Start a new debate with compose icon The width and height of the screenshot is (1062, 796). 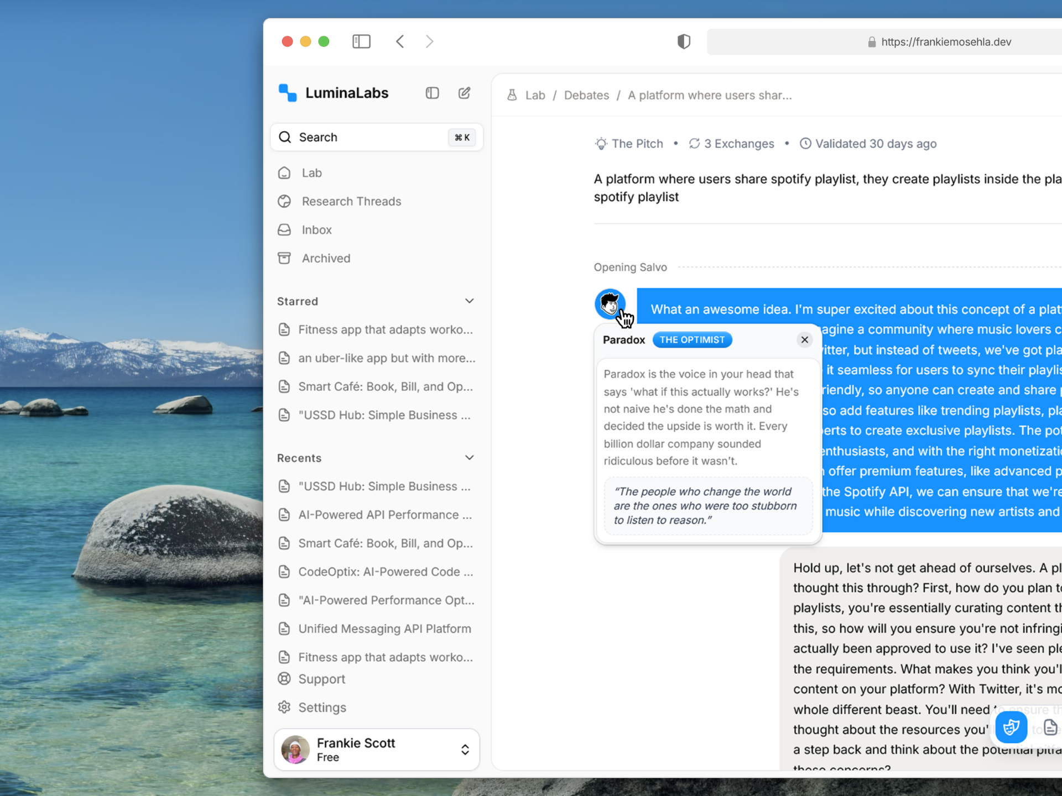pyautogui.click(x=464, y=93)
